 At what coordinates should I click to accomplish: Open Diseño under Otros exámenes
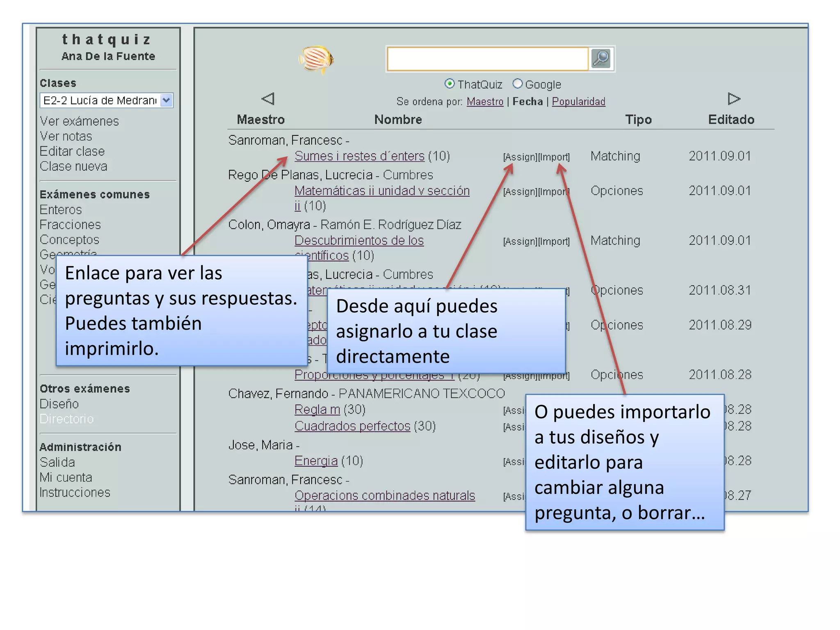[x=59, y=404]
